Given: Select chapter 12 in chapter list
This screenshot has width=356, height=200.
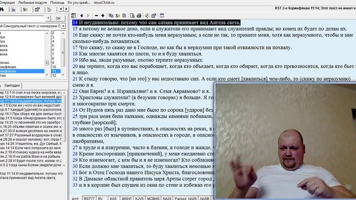Looking at the screenshot, I should [x=56, y=76].
